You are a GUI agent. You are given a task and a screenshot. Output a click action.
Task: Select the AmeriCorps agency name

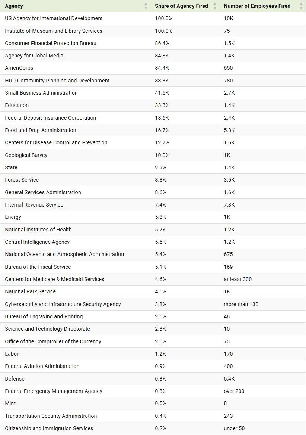(19, 68)
